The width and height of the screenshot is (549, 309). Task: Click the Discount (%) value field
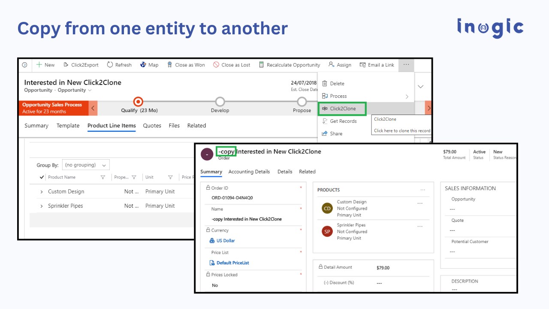click(x=379, y=283)
